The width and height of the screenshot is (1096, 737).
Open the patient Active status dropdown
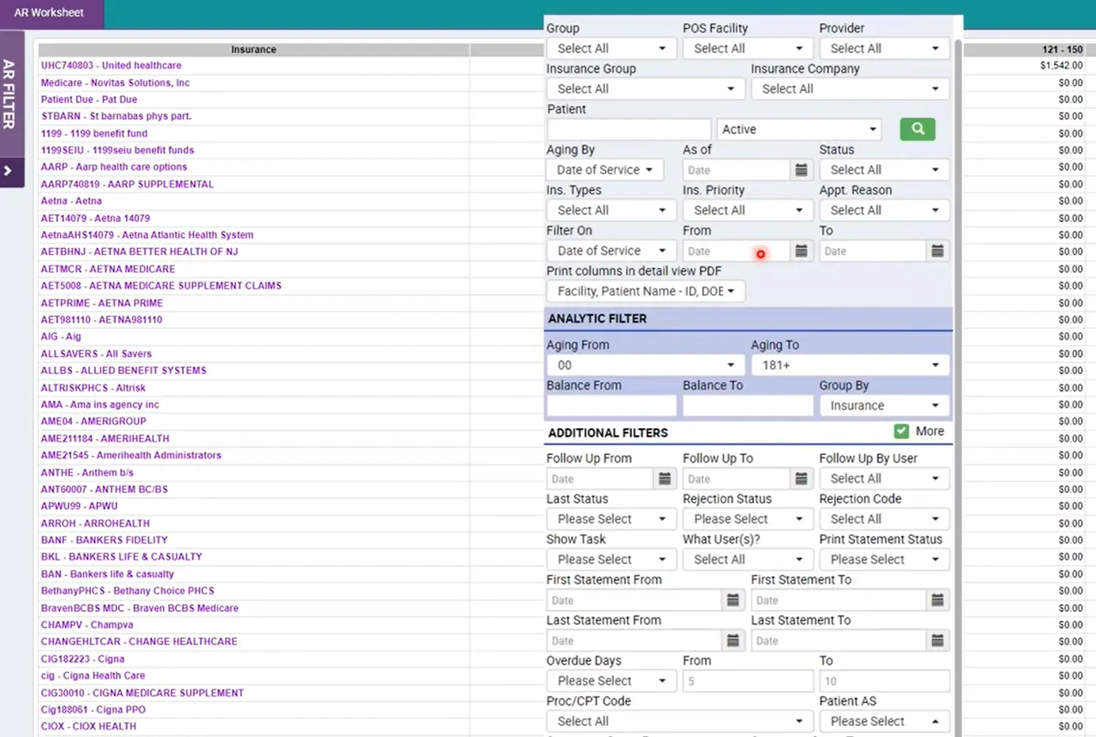[x=799, y=129]
